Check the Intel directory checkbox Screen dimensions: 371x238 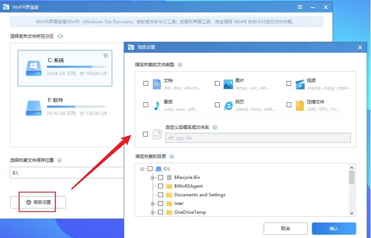161,204
